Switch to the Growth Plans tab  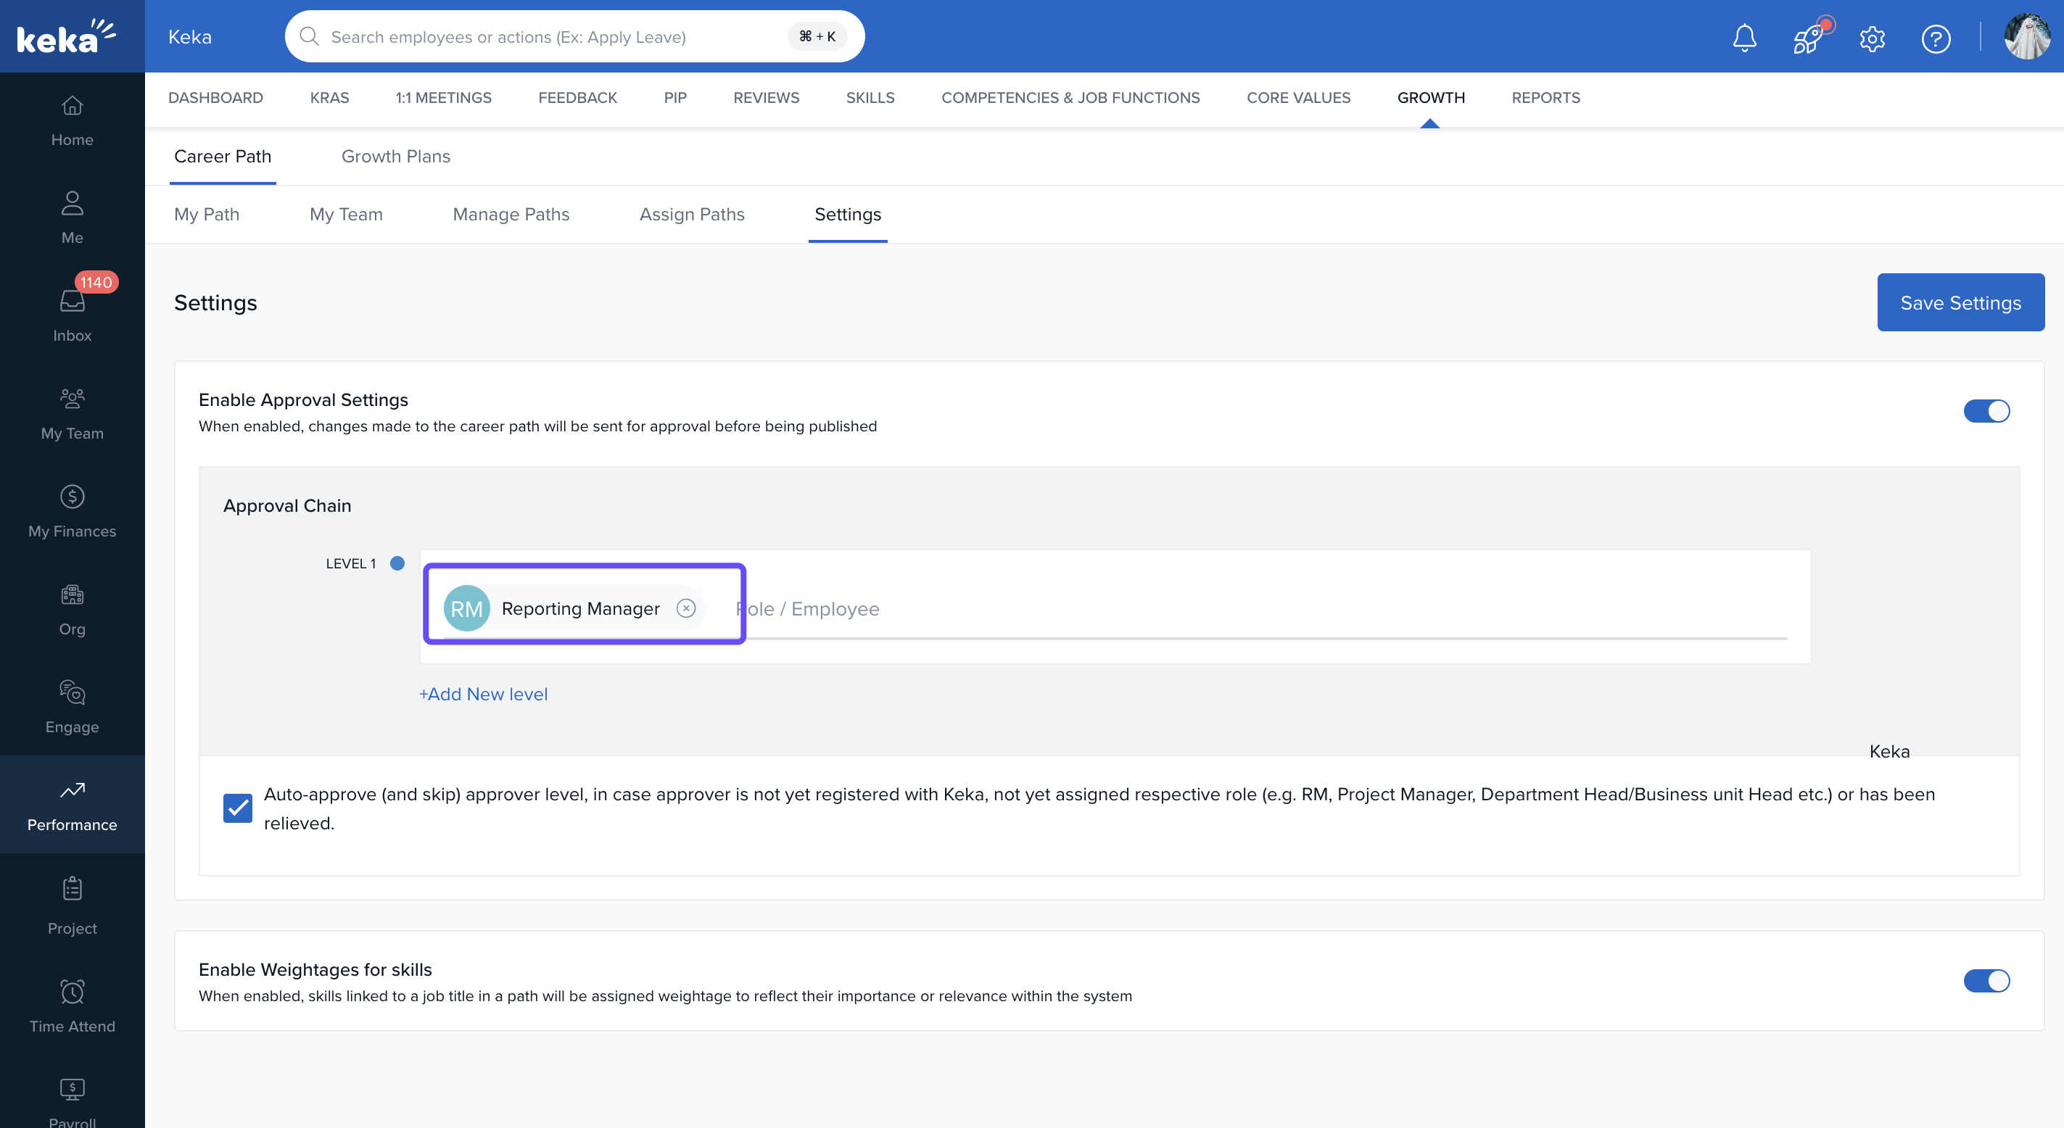[x=396, y=156]
